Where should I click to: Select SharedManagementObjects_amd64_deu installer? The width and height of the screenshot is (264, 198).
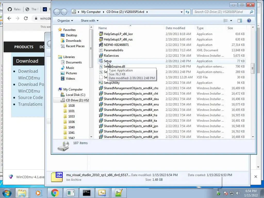(x=171, y=99)
